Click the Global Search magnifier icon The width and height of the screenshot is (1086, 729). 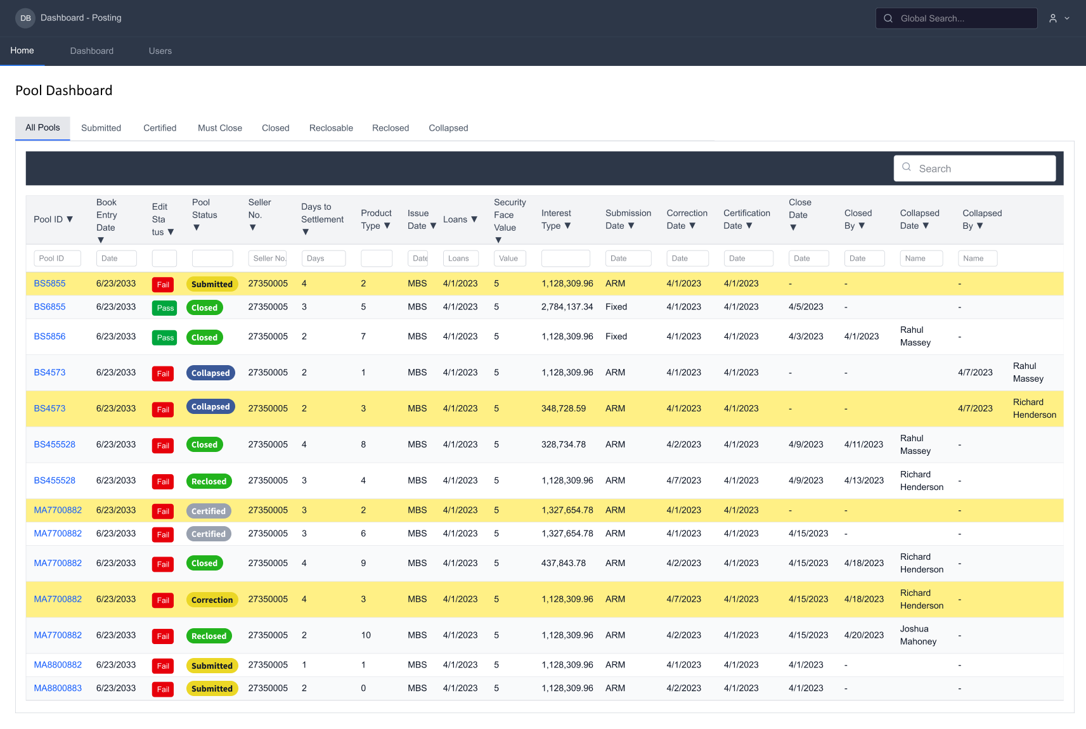888,18
